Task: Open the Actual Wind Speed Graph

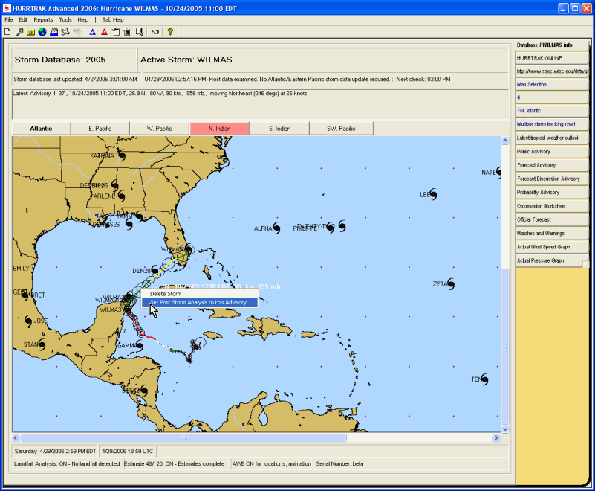Action: (x=553, y=246)
